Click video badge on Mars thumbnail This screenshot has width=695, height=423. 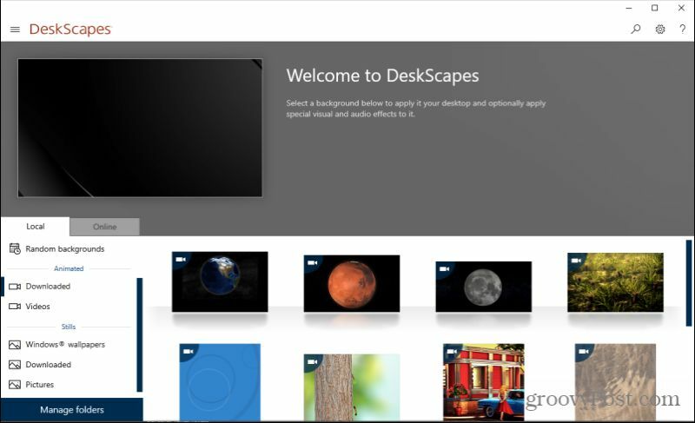tap(313, 262)
